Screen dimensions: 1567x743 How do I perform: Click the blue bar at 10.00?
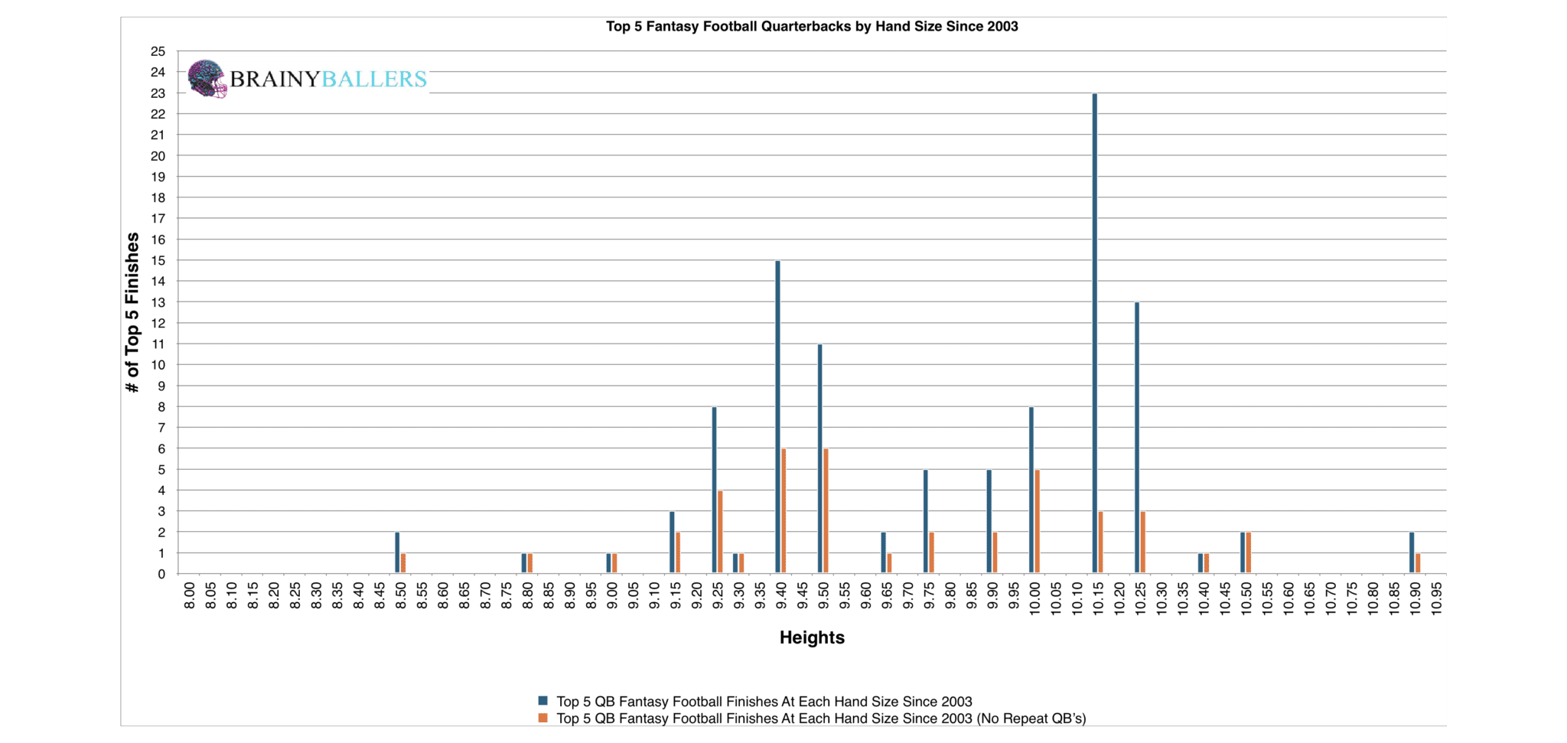tap(1031, 490)
